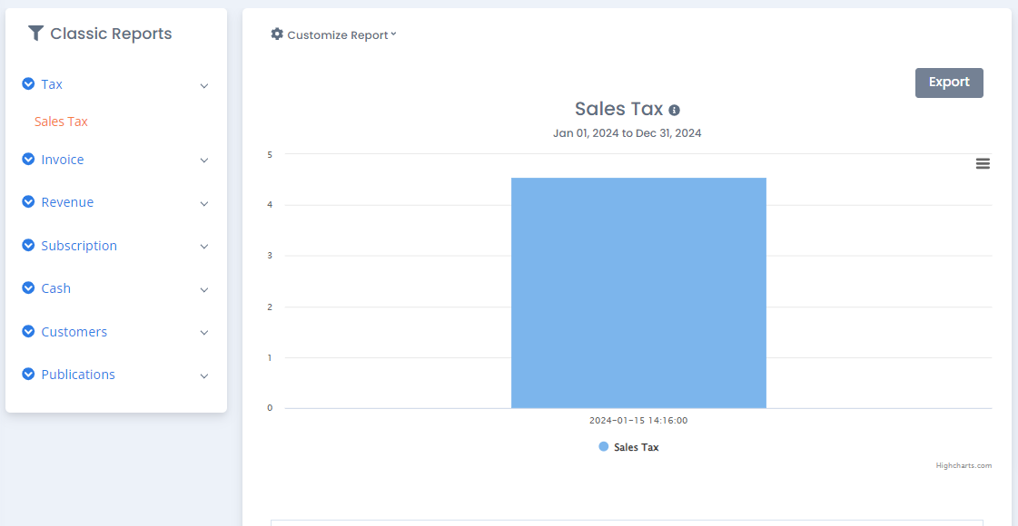Collapse the Tax section chevron
Image resolution: width=1018 pixels, height=526 pixels.
pyautogui.click(x=203, y=85)
